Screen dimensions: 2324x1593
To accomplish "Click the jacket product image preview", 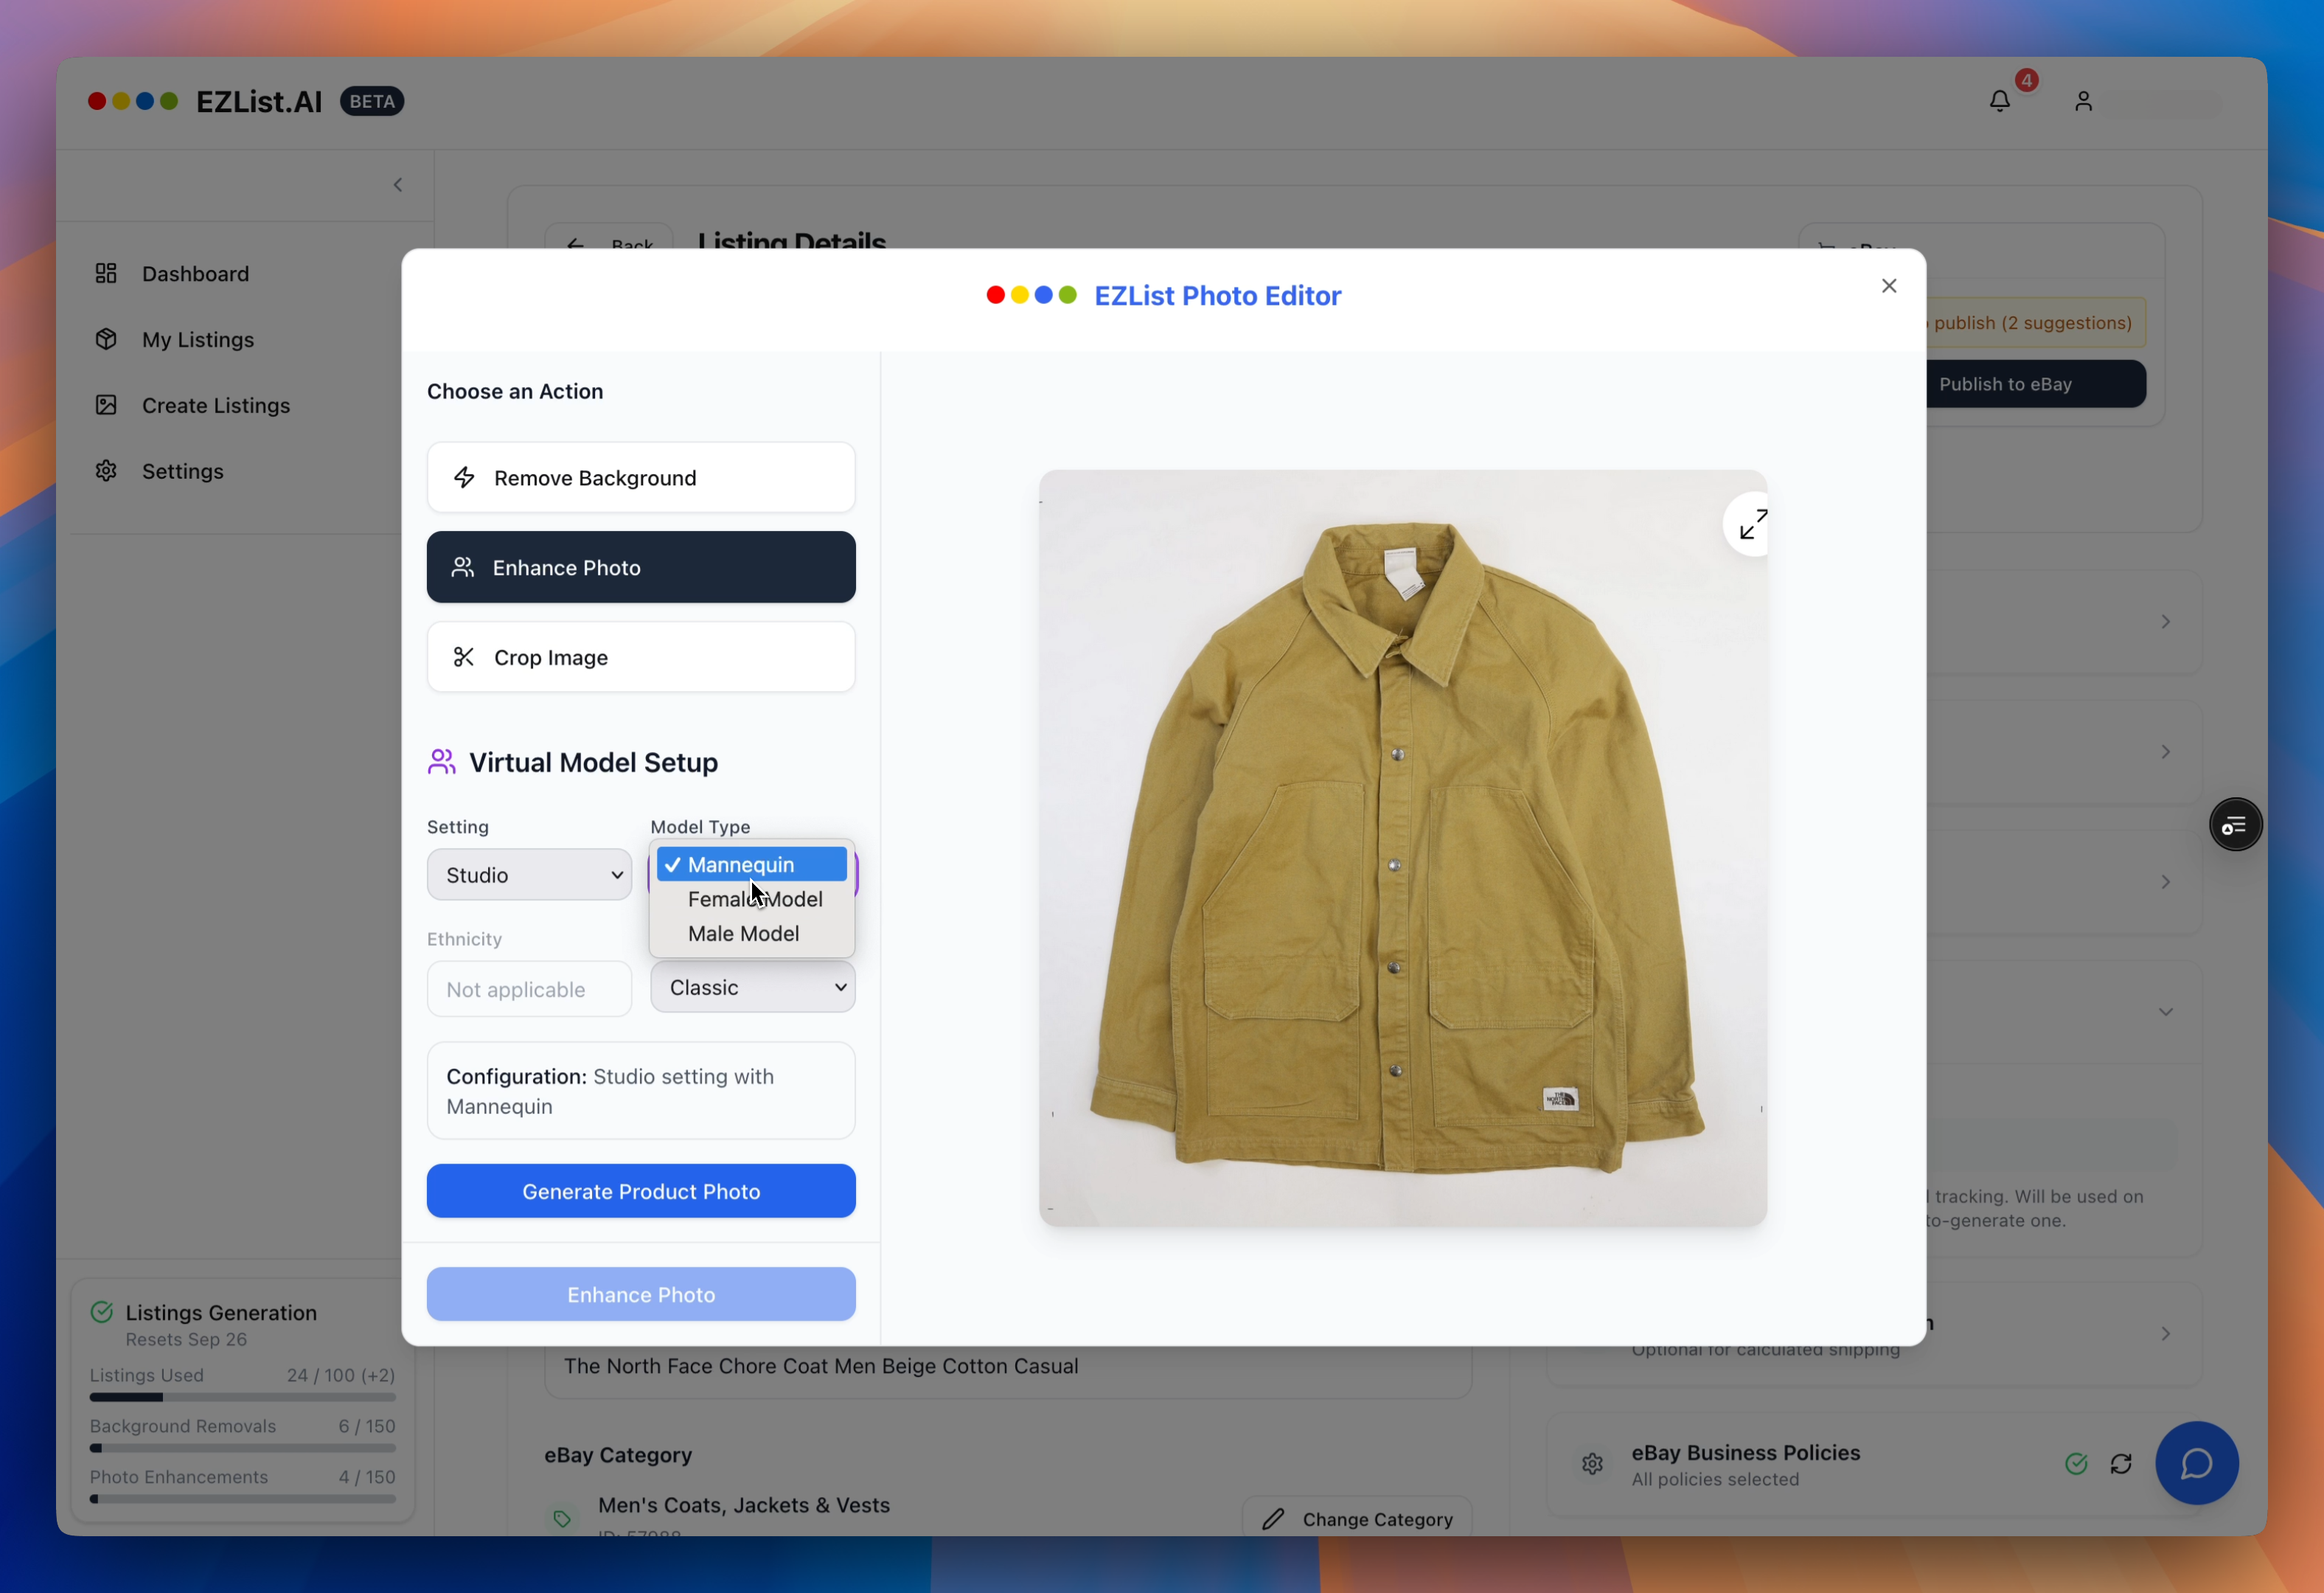I will (x=1401, y=848).
